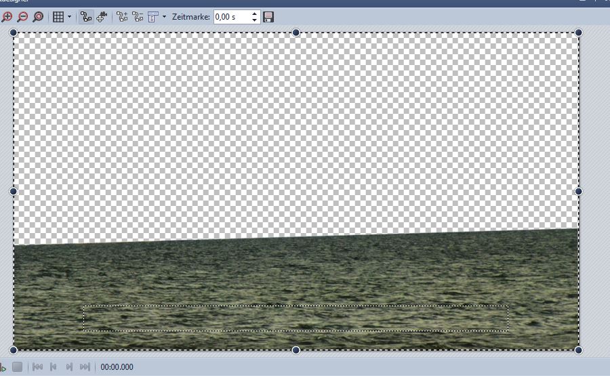Click the zoom out magnifier icon
Image resolution: width=610 pixels, height=376 pixels.
coord(22,17)
